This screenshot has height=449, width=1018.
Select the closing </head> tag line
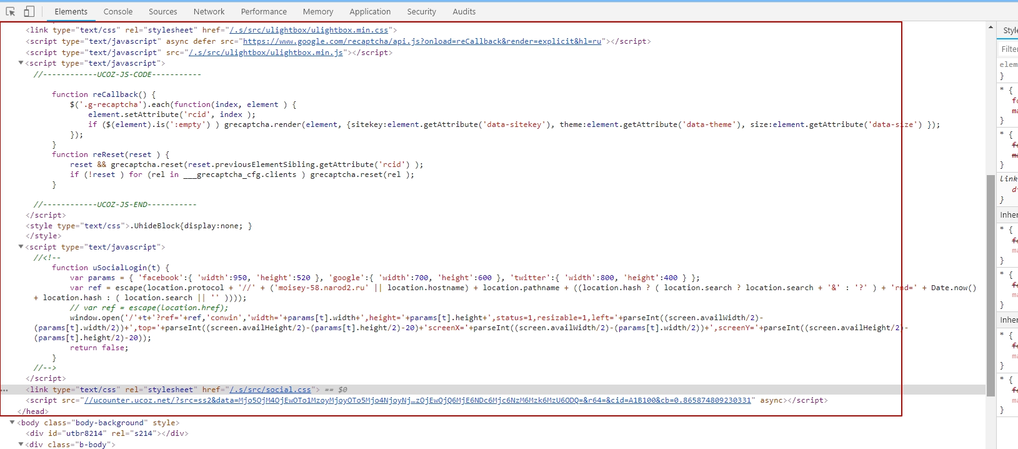[x=33, y=411]
